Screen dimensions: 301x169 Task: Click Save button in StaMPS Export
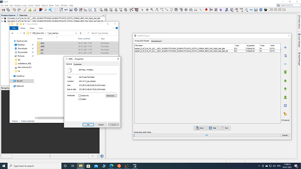tap(200, 128)
